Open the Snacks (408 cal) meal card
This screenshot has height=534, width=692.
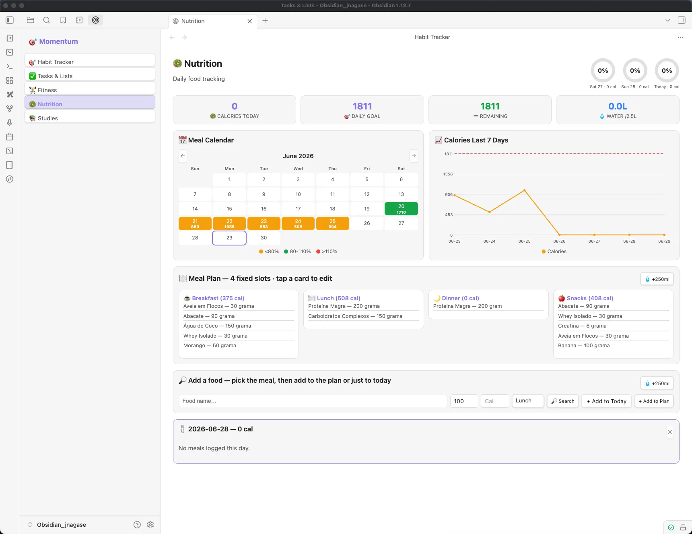[613, 324]
